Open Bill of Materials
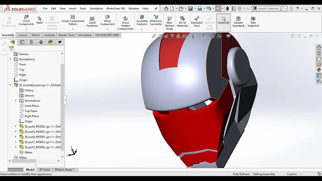 (182, 22)
